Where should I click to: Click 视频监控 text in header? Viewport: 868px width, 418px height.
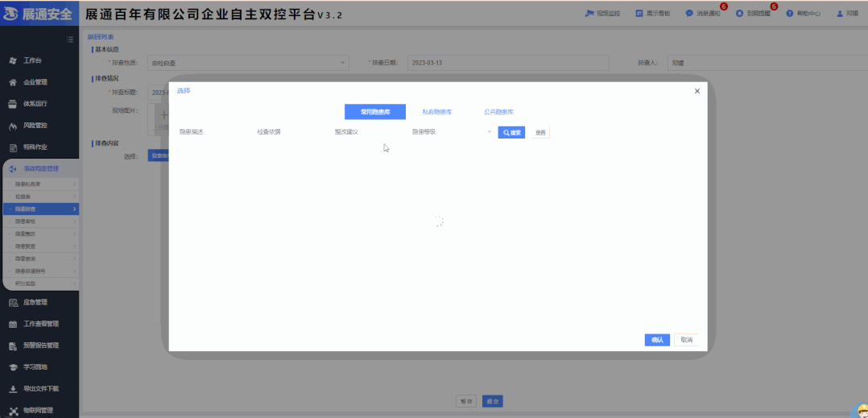(x=609, y=13)
